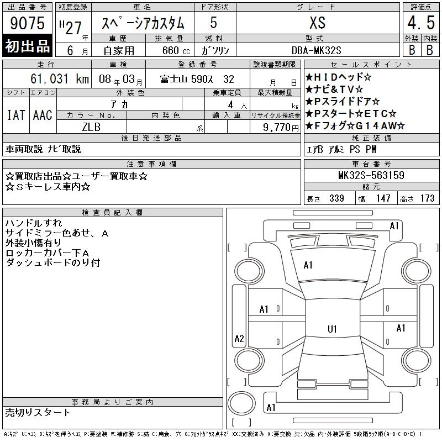
Task: Select the overall score 4.5
Action: click(421, 23)
